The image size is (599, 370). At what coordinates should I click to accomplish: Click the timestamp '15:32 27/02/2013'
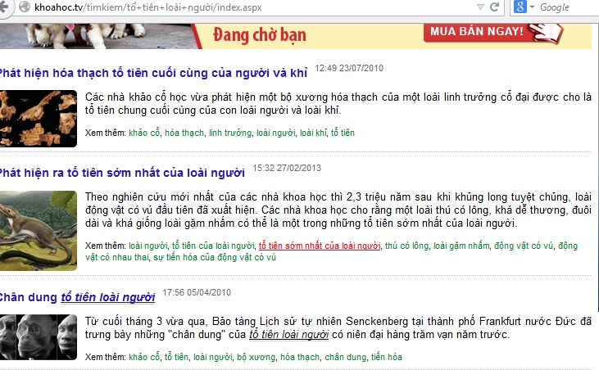pos(287,168)
